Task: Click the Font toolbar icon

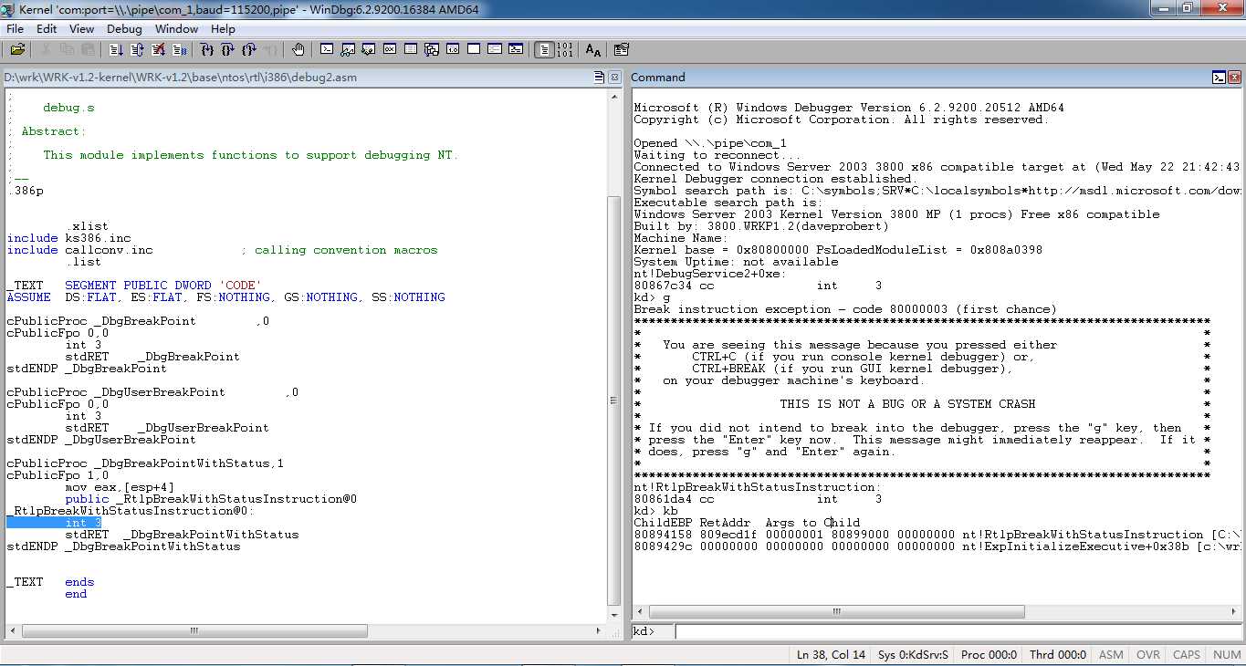Action: pos(593,49)
